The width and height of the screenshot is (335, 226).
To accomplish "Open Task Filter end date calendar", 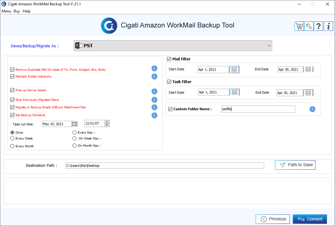I will click(x=308, y=93).
